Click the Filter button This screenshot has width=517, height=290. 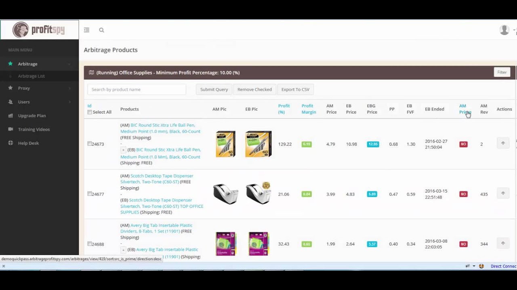point(502,72)
